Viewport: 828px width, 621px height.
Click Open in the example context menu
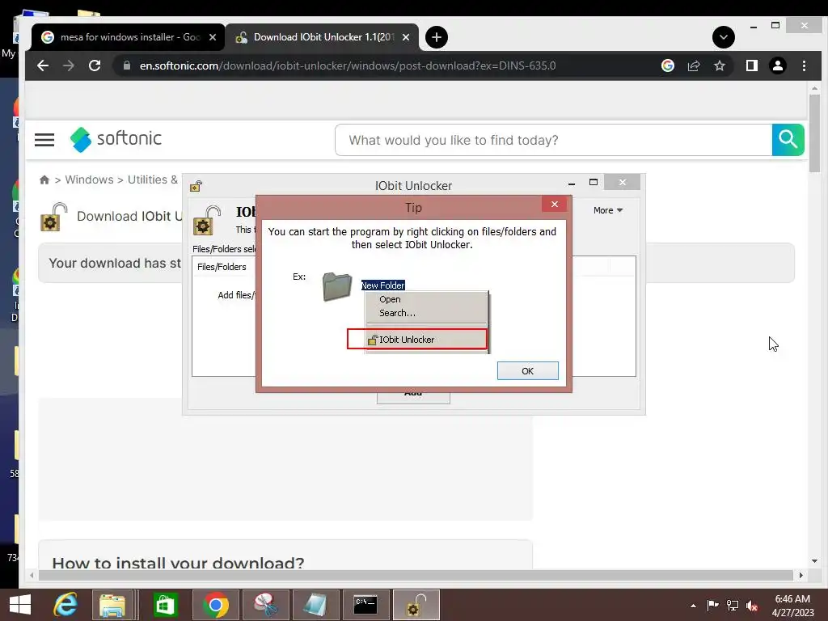coord(390,299)
